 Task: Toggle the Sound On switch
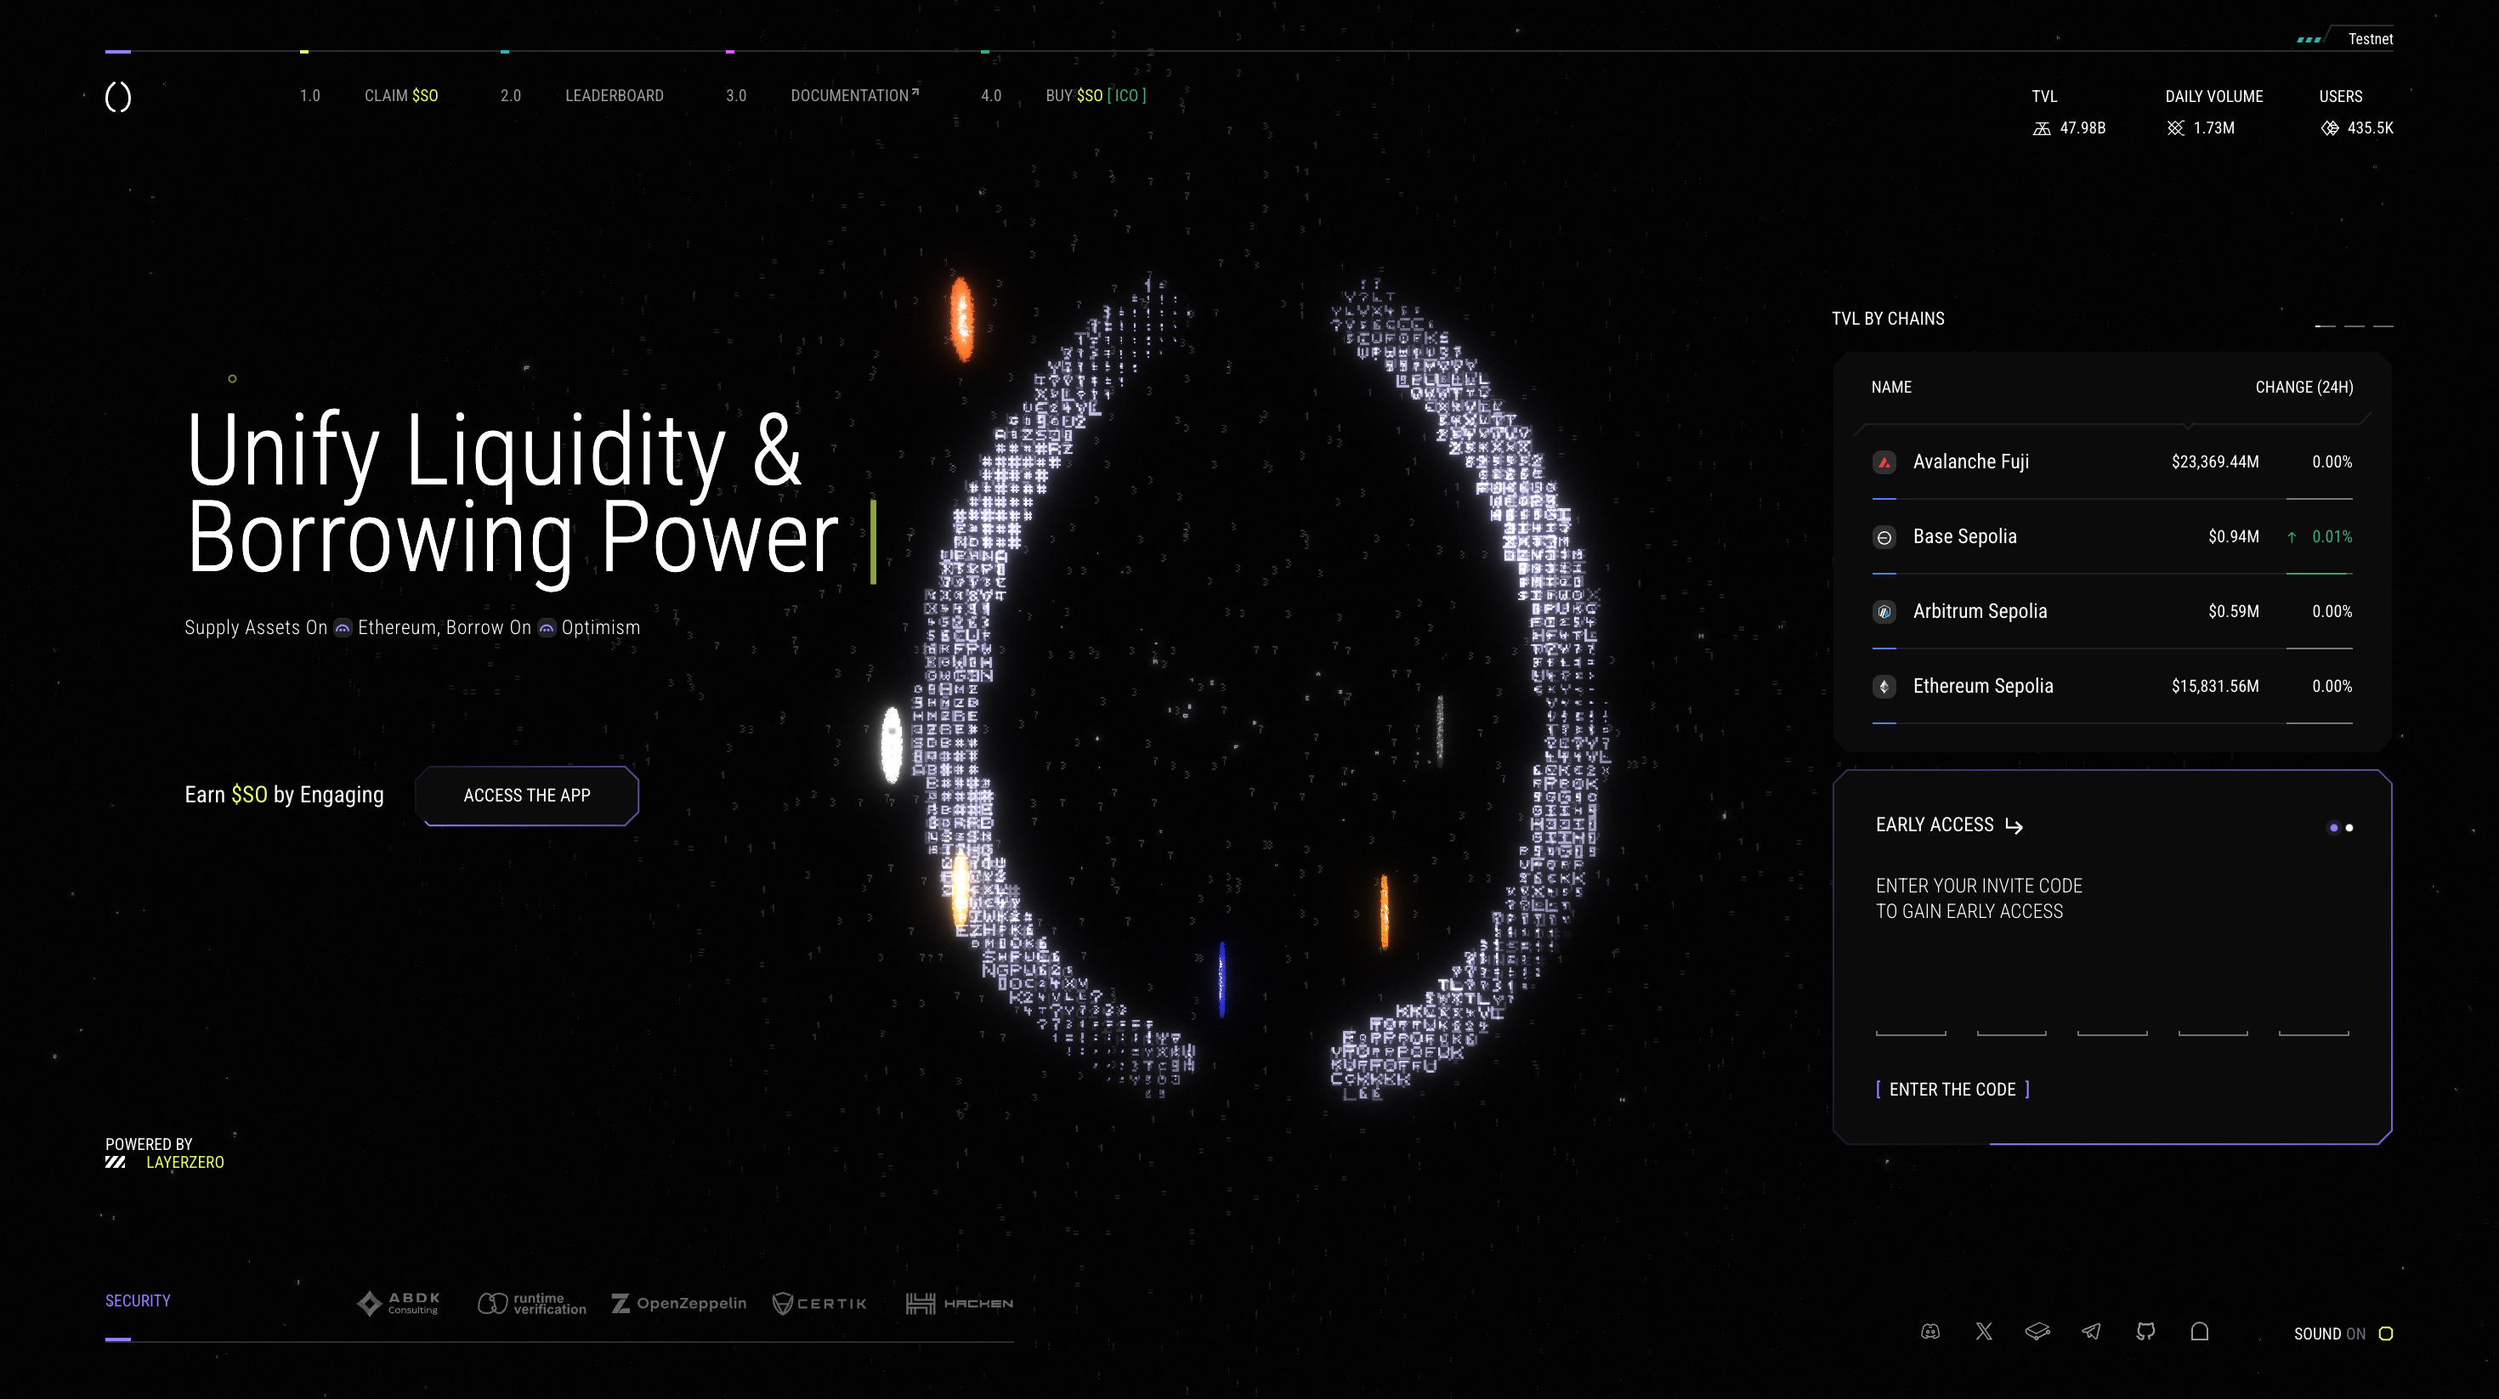coord(2385,1334)
